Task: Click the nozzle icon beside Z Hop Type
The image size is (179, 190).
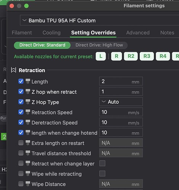Action: tap(28, 102)
